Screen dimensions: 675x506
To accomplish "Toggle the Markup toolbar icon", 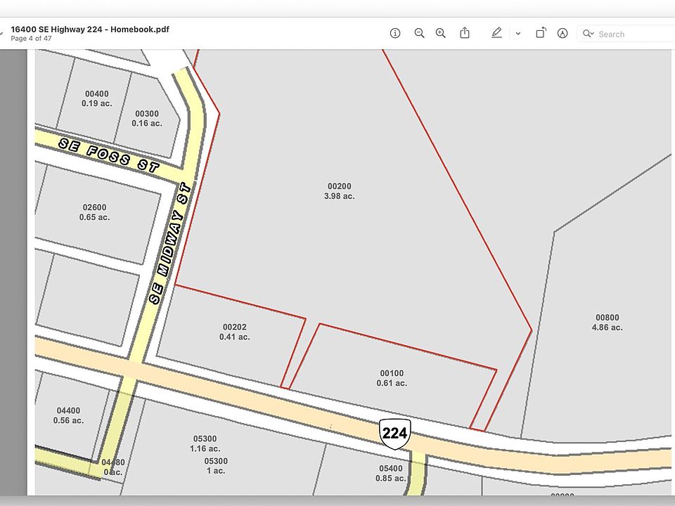I will tap(562, 33).
